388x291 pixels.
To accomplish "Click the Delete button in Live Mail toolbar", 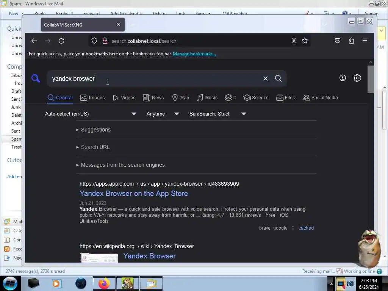I will click(x=159, y=13).
